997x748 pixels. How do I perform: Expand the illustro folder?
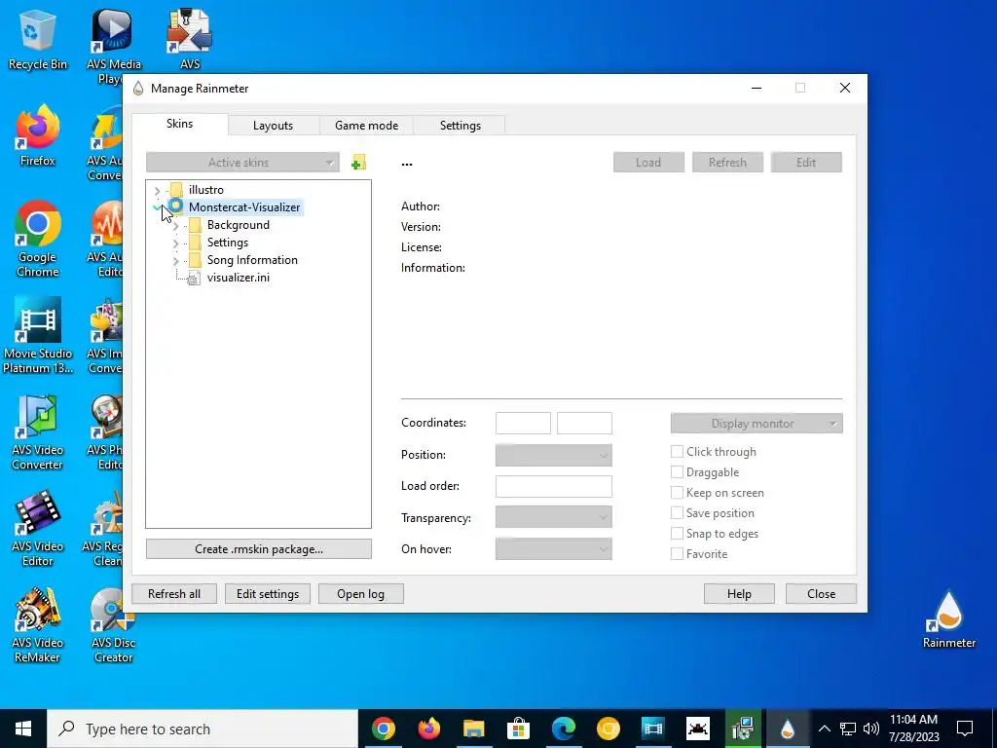157,190
